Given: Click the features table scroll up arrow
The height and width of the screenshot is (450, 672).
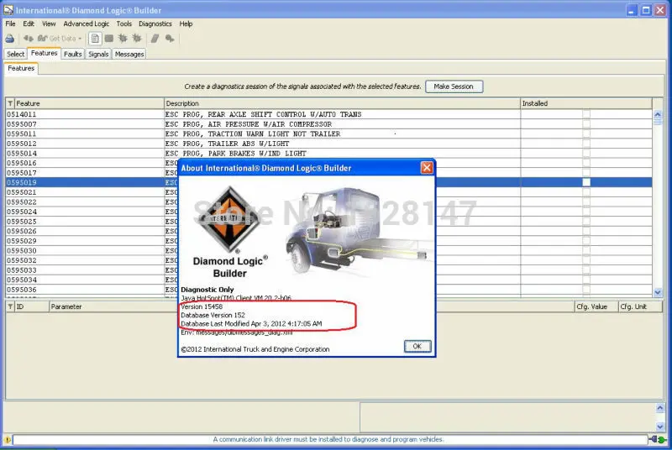Looking at the screenshot, I should pyautogui.click(x=658, y=114).
